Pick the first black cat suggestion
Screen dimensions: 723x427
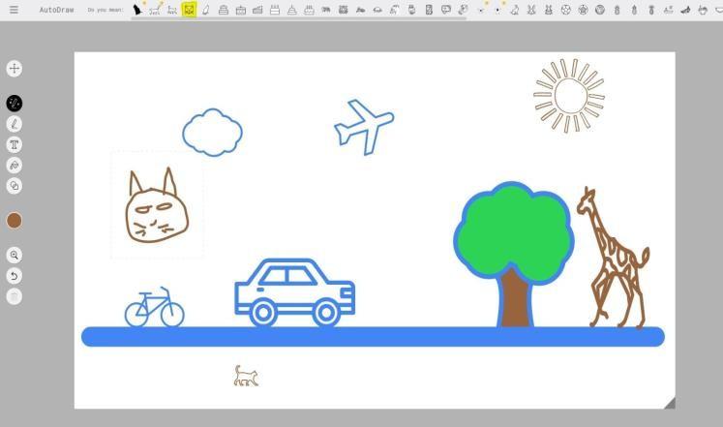(x=137, y=10)
